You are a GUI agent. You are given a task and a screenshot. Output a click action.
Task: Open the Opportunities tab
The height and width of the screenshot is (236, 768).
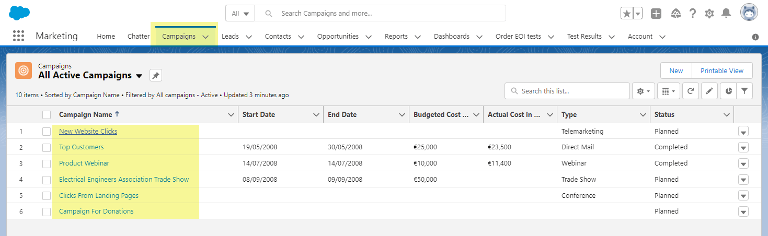[338, 37]
